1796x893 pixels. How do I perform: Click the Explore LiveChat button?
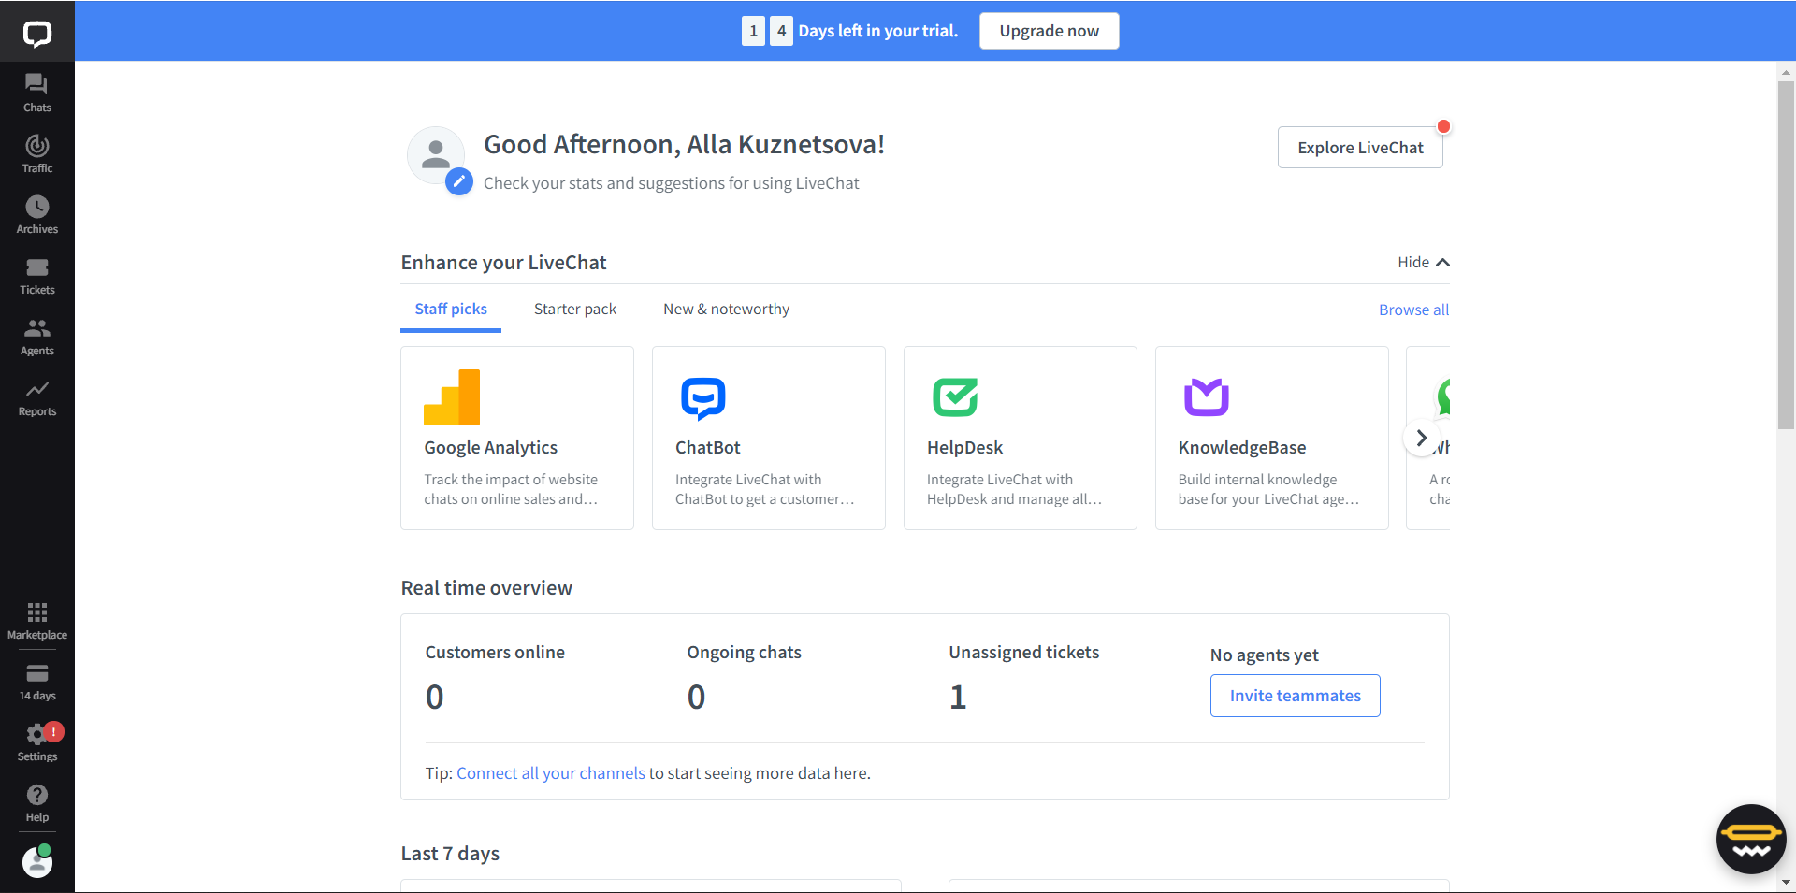pyautogui.click(x=1360, y=148)
